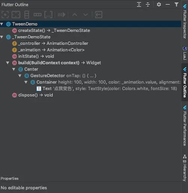Collapse the Container widget node
Viewport: 188px width, 193px height.
[26, 82]
